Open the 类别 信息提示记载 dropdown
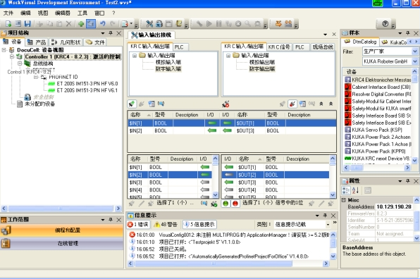The image size is (420, 279). (328, 224)
